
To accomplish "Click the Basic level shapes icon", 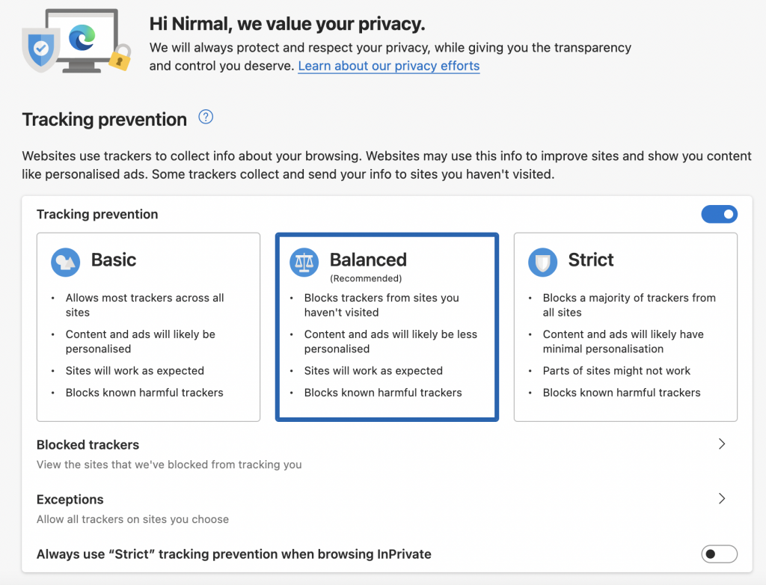I will (x=66, y=263).
